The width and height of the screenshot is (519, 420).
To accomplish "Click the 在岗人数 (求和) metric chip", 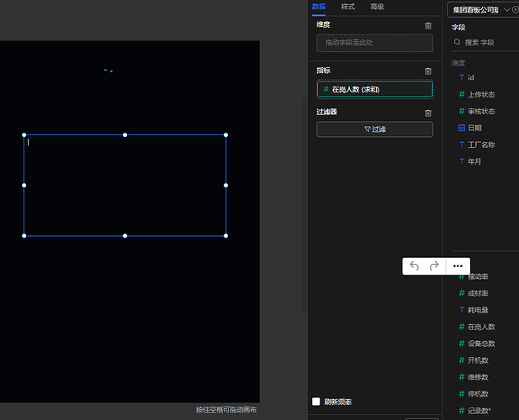I will [x=374, y=89].
